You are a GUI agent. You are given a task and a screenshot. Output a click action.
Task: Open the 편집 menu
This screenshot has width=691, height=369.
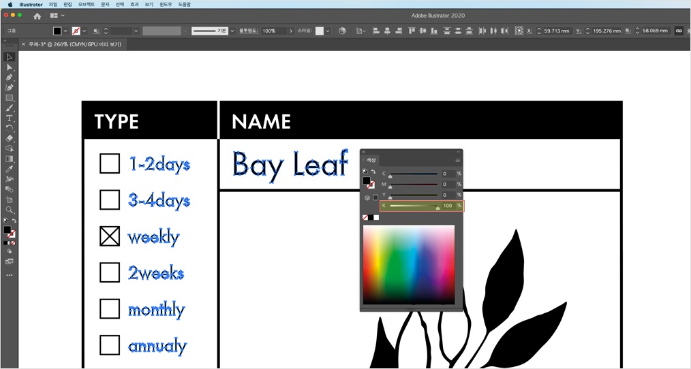tap(67, 4)
